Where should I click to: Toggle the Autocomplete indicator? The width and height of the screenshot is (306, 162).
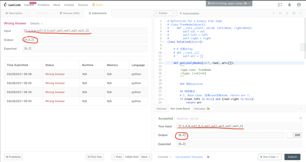(181, 13)
